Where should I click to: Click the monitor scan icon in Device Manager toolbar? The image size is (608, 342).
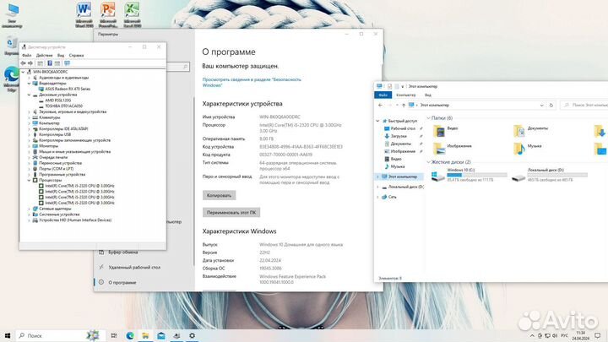(x=67, y=63)
